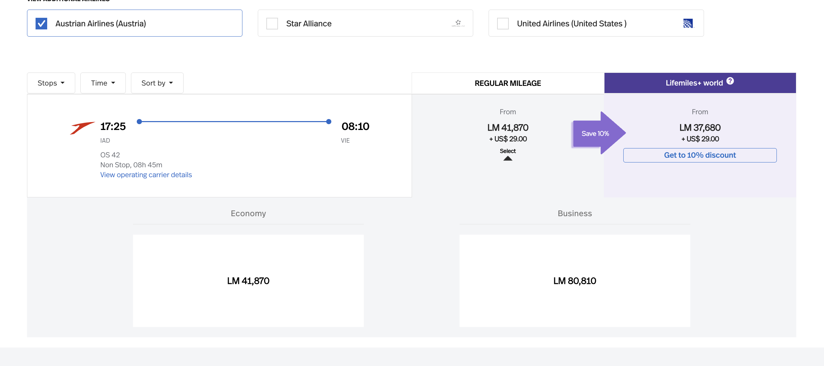Click the United Airlines globe logo

[688, 23]
